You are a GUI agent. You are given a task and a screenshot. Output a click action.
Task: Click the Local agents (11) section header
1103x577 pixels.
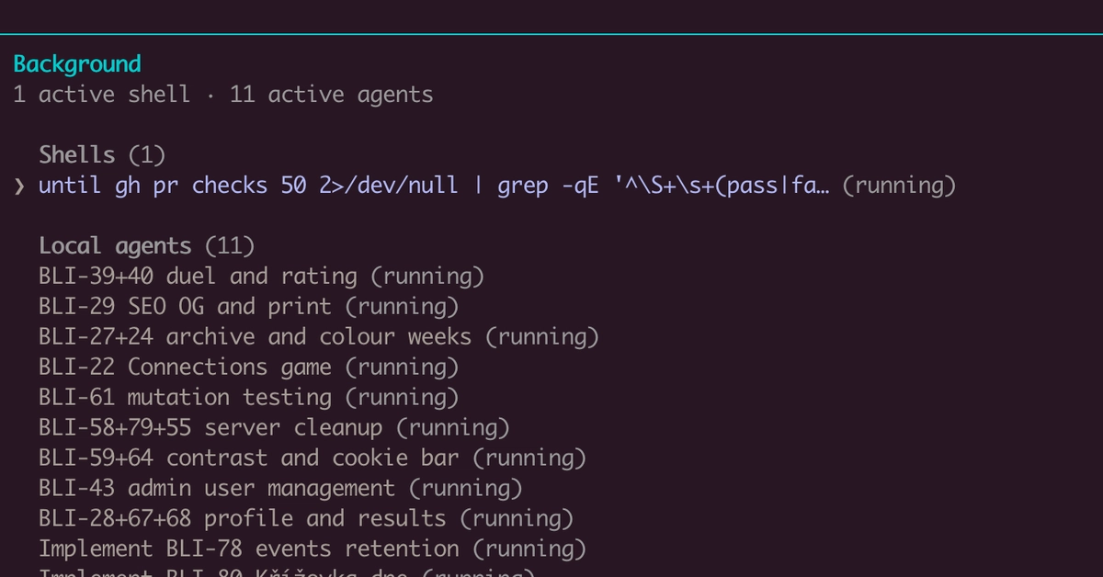coord(147,245)
